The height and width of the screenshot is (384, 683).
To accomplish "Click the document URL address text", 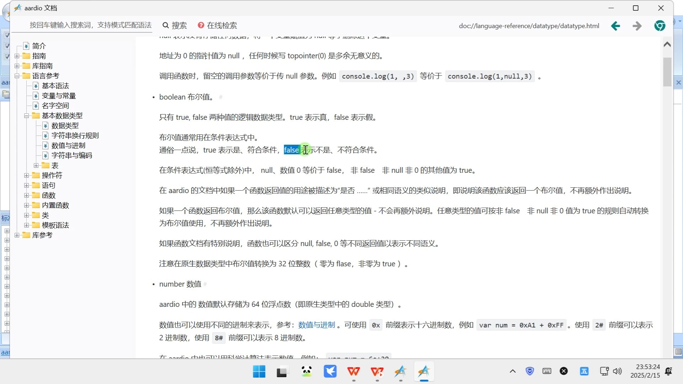I will (x=529, y=26).
